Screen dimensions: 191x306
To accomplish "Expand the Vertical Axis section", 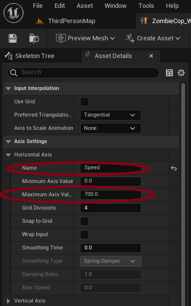I will 8,301.
